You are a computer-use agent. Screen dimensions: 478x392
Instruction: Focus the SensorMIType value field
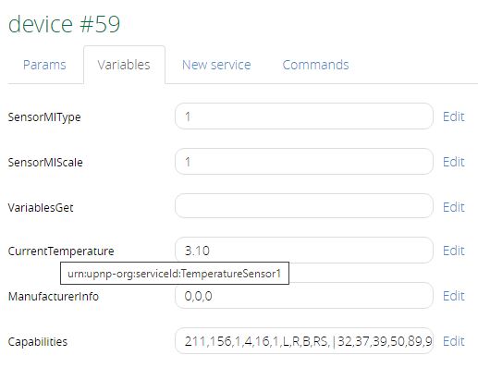(304, 116)
